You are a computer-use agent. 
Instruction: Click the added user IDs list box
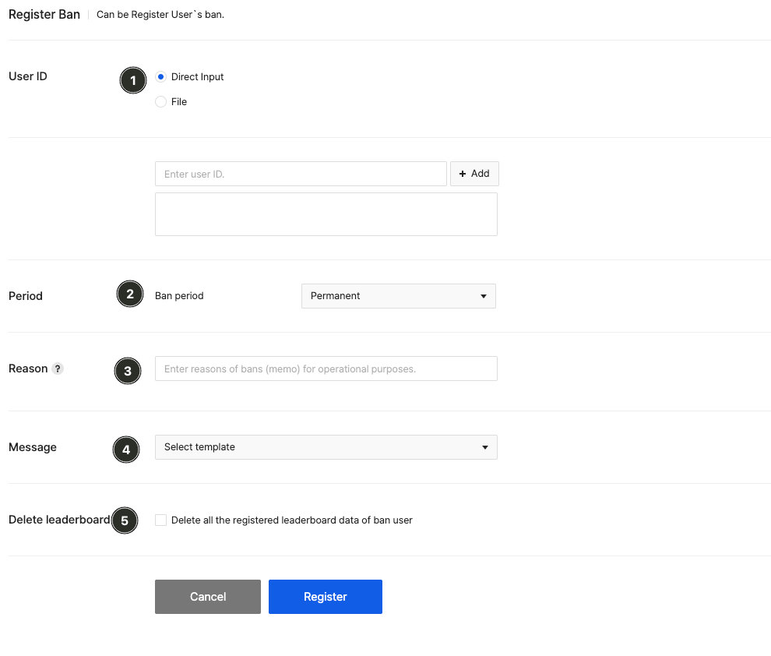coord(326,214)
